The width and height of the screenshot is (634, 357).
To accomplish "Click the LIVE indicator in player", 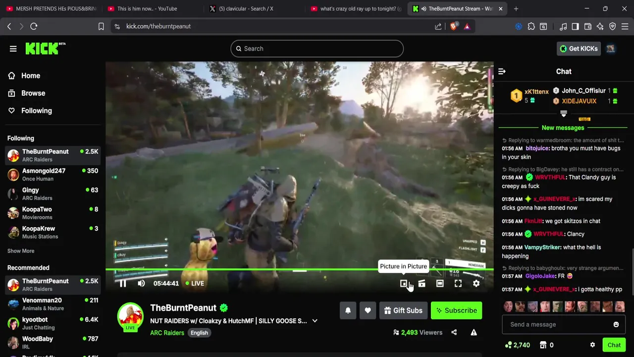I will tap(195, 283).
